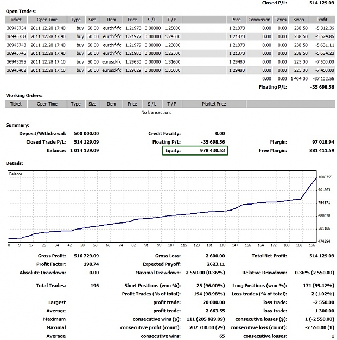Image resolution: width=337 pixels, height=340 pixels.
Task: Click the total swap 1 404.00
Action: 299,79
